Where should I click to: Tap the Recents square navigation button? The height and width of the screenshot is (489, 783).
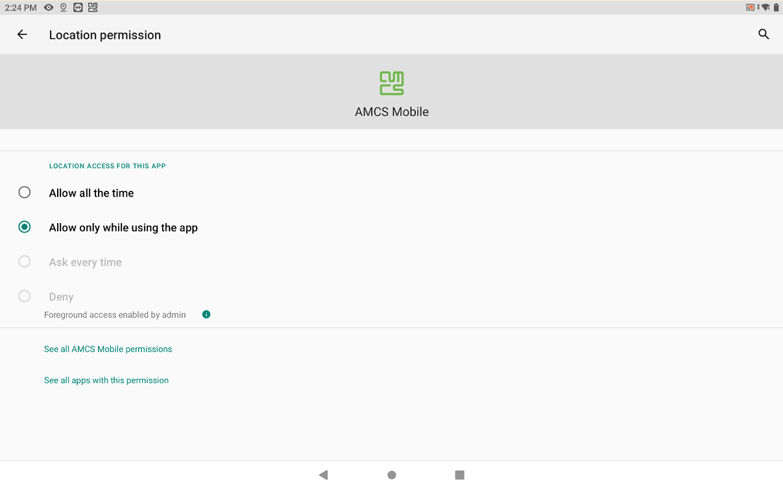point(459,475)
